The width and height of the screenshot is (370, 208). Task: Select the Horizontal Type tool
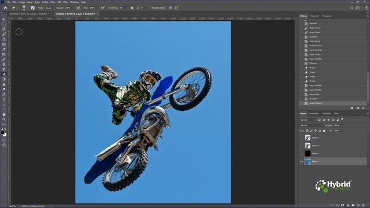point(4,99)
